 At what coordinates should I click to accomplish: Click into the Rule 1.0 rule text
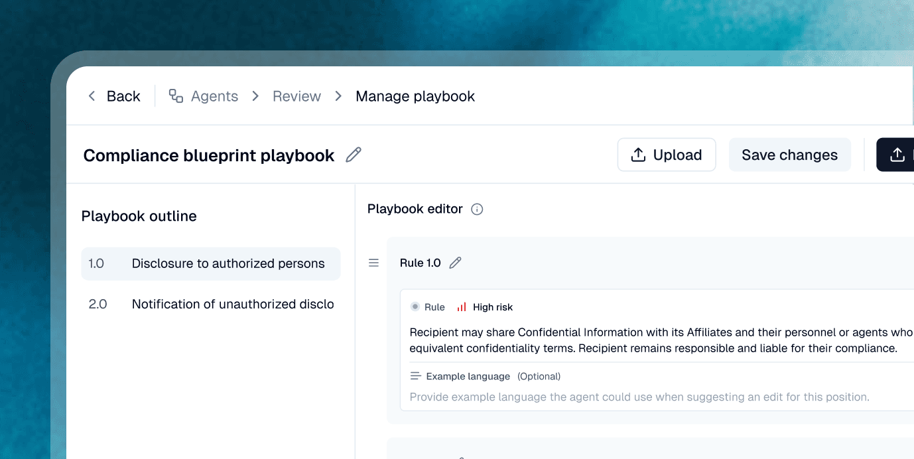661,340
